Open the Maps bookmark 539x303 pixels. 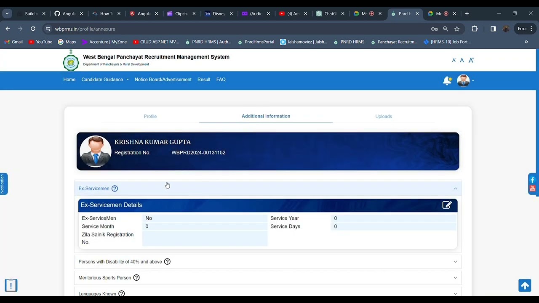67,42
